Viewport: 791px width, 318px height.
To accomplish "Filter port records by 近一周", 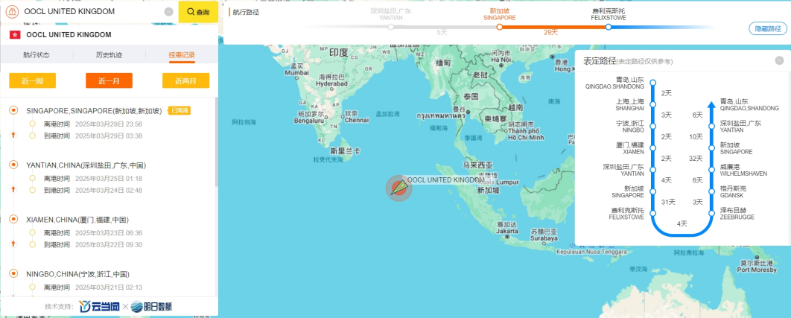I will [32, 80].
